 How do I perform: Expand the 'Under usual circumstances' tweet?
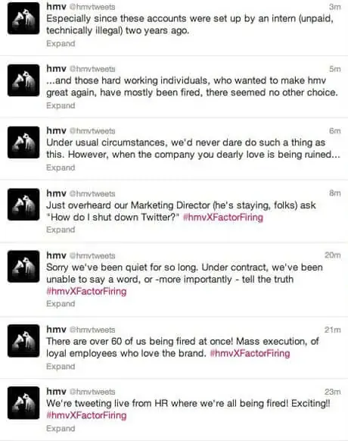(x=61, y=167)
